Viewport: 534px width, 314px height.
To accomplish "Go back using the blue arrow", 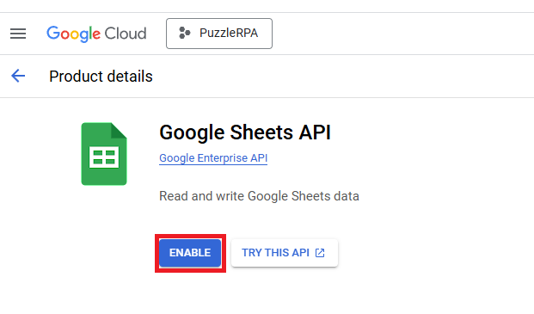I will pos(18,76).
